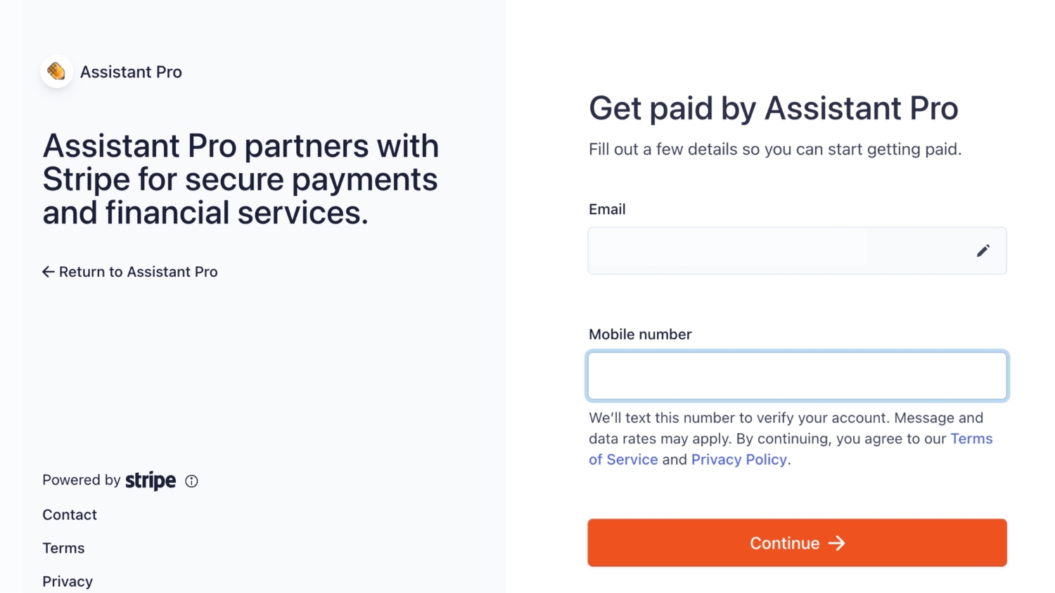Open the Terms footer link
The width and height of the screenshot is (1055, 593).
pos(63,548)
